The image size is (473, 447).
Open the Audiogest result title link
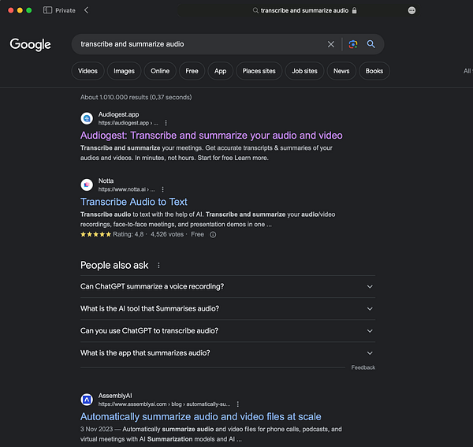211,136
